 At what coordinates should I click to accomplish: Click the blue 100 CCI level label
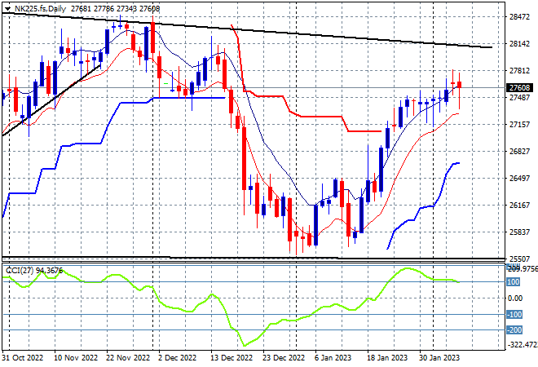pos(513,282)
